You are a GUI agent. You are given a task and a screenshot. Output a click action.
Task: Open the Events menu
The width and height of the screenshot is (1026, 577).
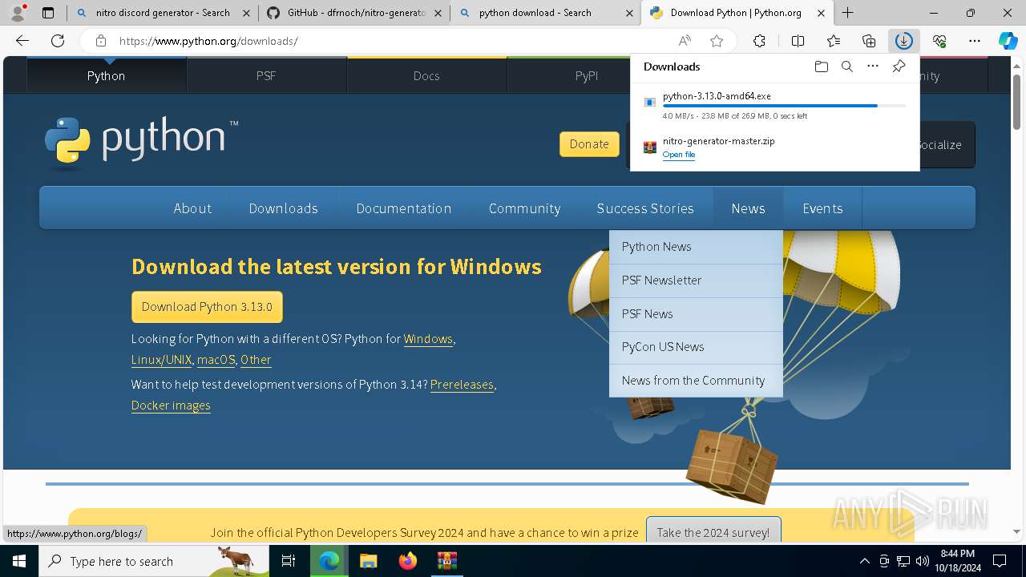click(x=822, y=208)
